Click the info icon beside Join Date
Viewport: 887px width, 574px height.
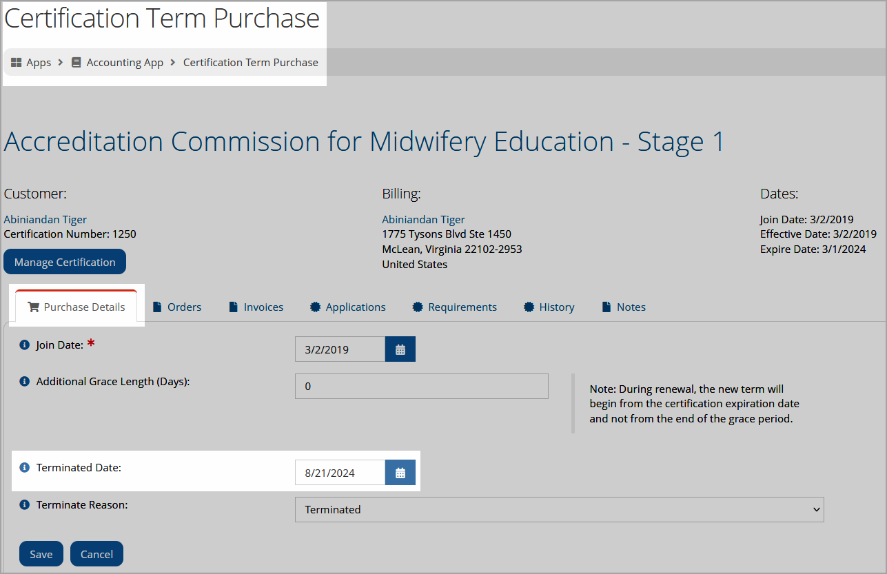click(x=25, y=345)
